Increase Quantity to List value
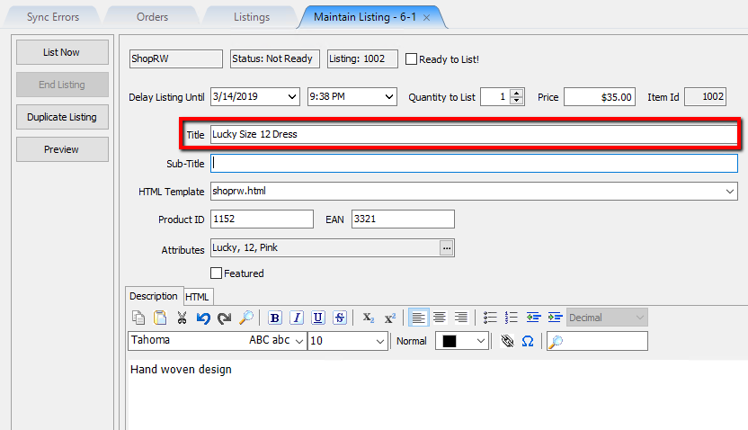Image resolution: width=748 pixels, height=430 pixels. pos(517,93)
